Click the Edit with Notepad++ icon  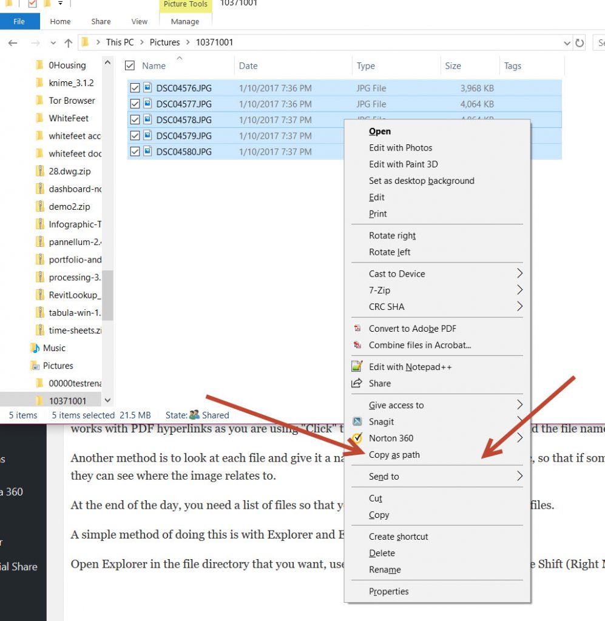357,367
